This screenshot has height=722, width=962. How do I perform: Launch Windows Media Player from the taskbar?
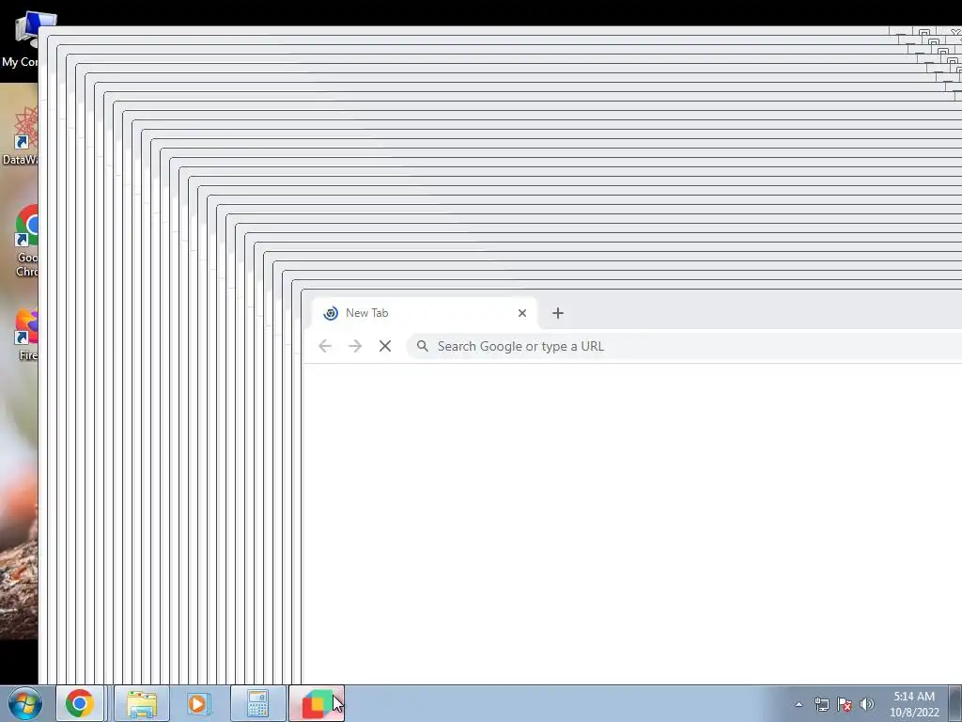coord(199,703)
